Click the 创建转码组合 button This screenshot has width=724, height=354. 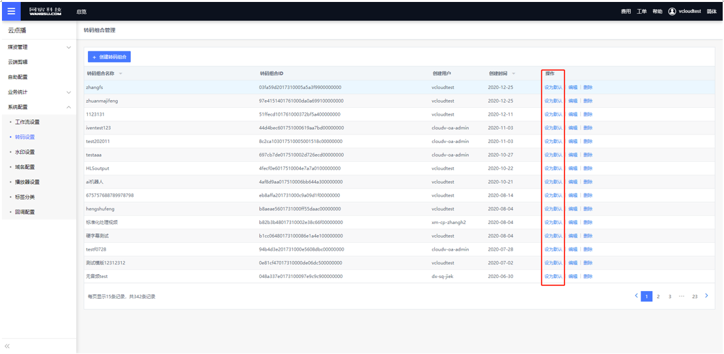[109, 57]
